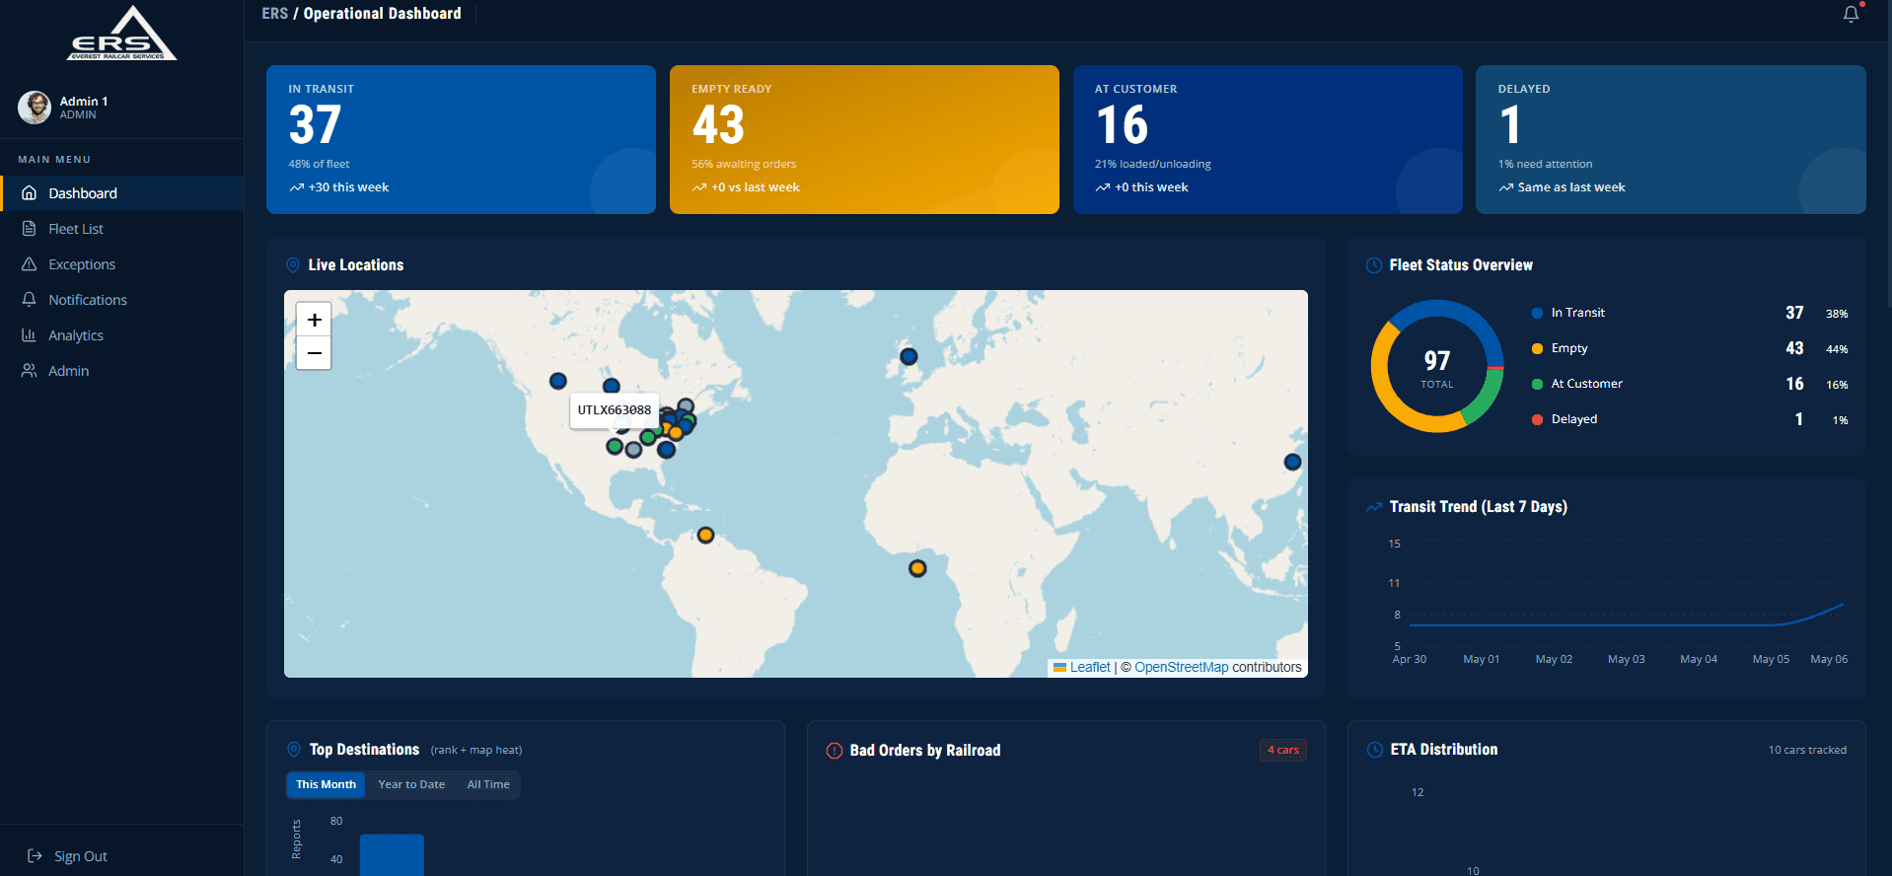Go to Analytics page

click(122, 335)
